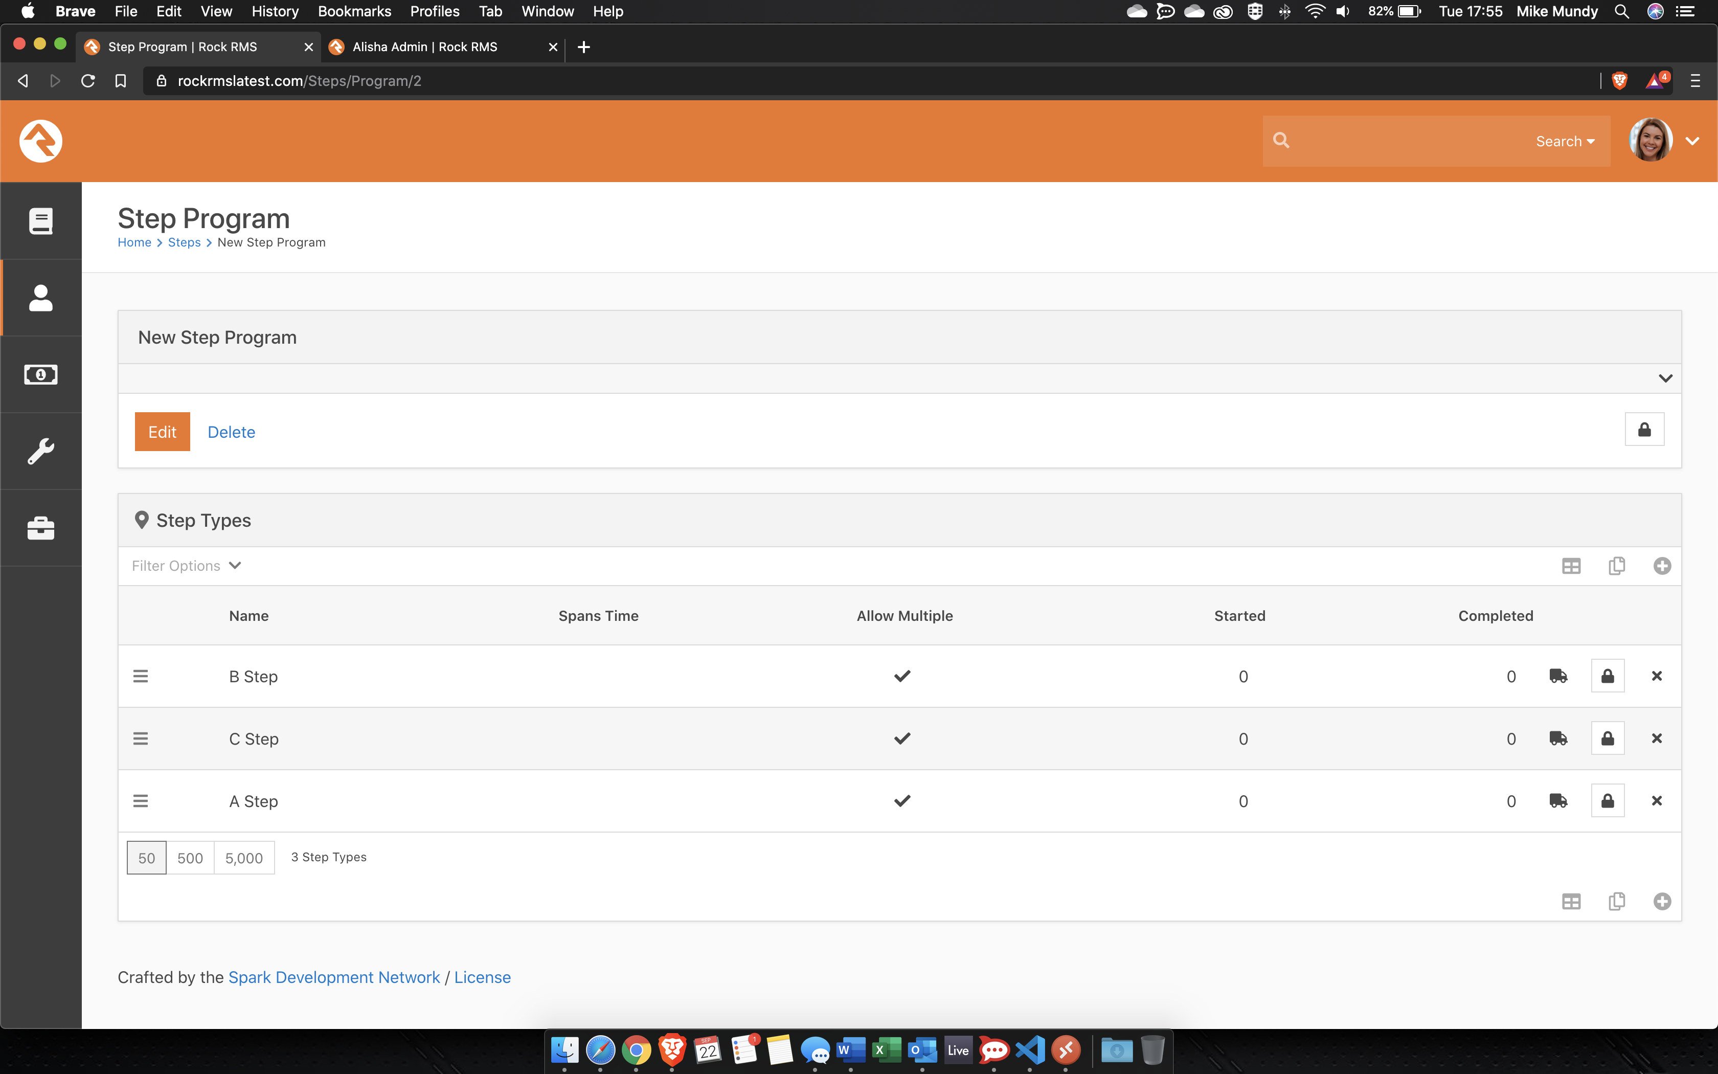Click the top Excel export grid icon
Viewport: 1718px width, 1074px height.
(x=1571, y=566)
